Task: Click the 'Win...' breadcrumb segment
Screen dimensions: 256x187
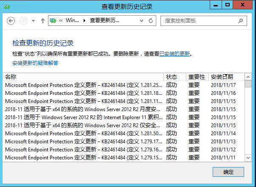Action: pyautogui.click(x=72, y=20)
